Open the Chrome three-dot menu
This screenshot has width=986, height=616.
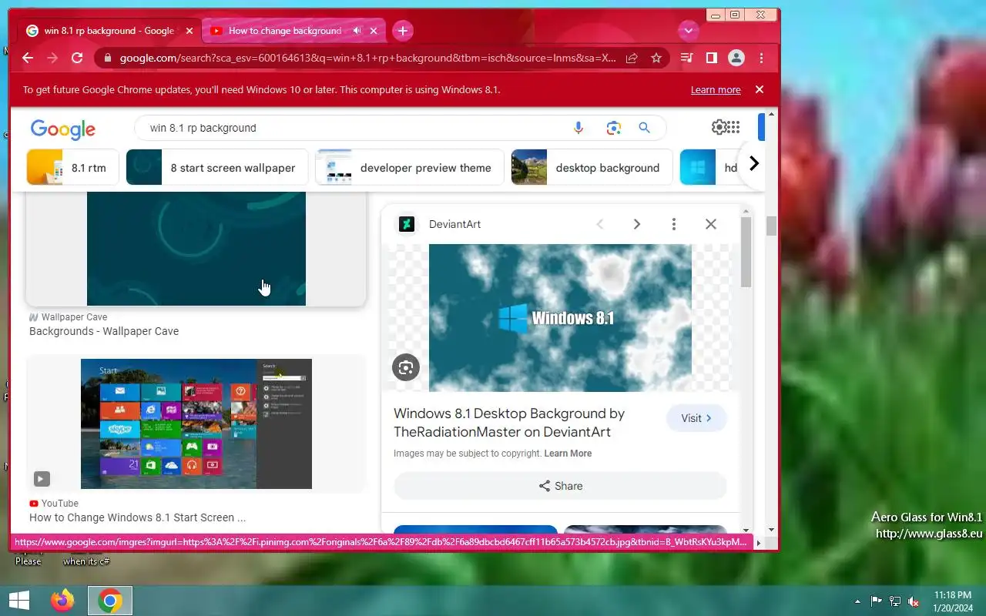pos(761,58)
